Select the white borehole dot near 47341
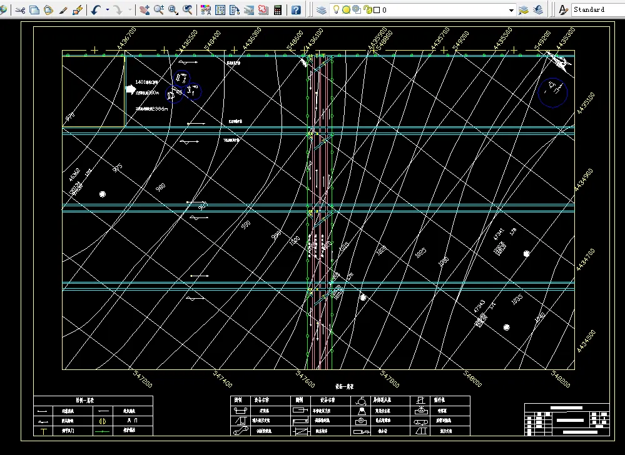 [x=526, y=254]
